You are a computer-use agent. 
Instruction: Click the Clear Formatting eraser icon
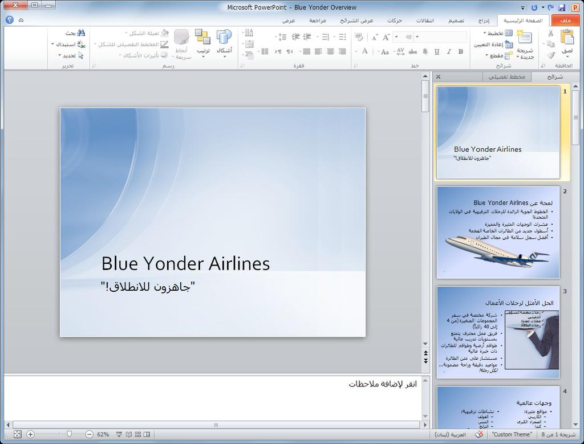359,37
